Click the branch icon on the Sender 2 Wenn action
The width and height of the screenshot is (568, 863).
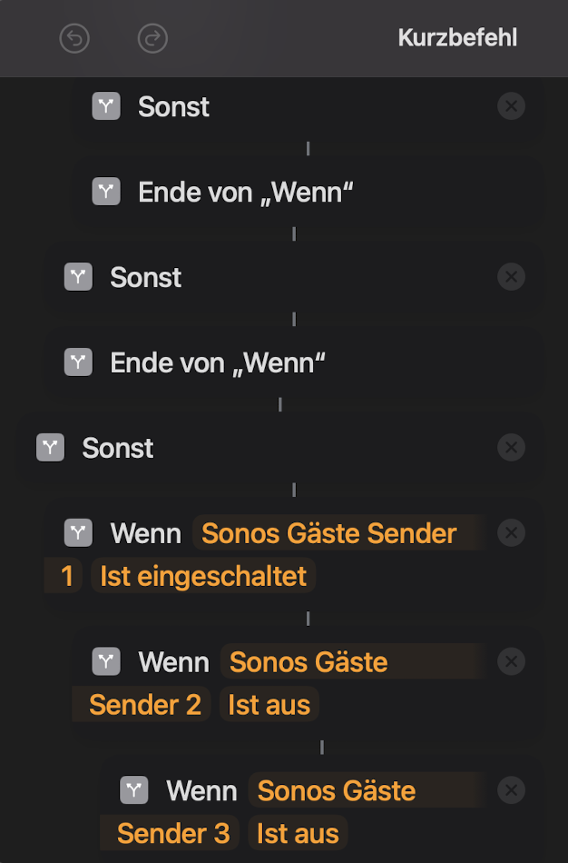click(x=106, y=662)
